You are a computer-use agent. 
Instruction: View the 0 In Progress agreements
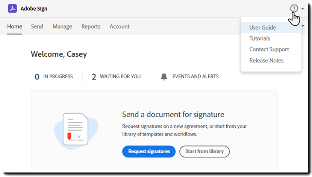[x=54, y=76]
